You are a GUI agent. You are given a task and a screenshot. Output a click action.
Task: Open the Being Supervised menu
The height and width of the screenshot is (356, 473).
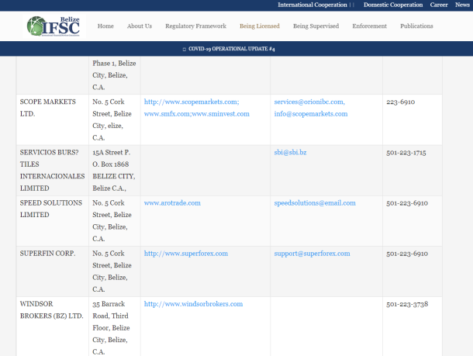coord(316,26)
